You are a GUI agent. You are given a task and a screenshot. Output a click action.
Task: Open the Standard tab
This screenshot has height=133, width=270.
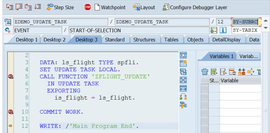pyautogui.click(x=115, y=40)
